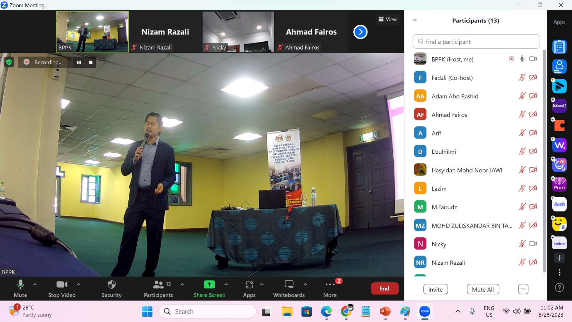Open the twine app in sidebar

559,243
